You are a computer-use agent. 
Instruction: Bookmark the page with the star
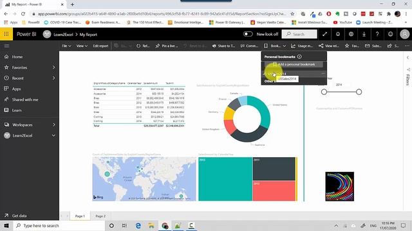292,14
